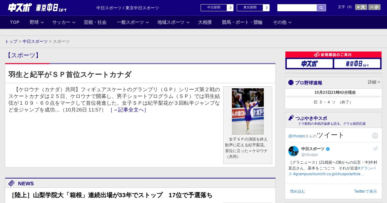Open the 競馬・ボート・競輪 menu item
The width and height of the screenshot is (387, 203).
click(x=242, y=22)
